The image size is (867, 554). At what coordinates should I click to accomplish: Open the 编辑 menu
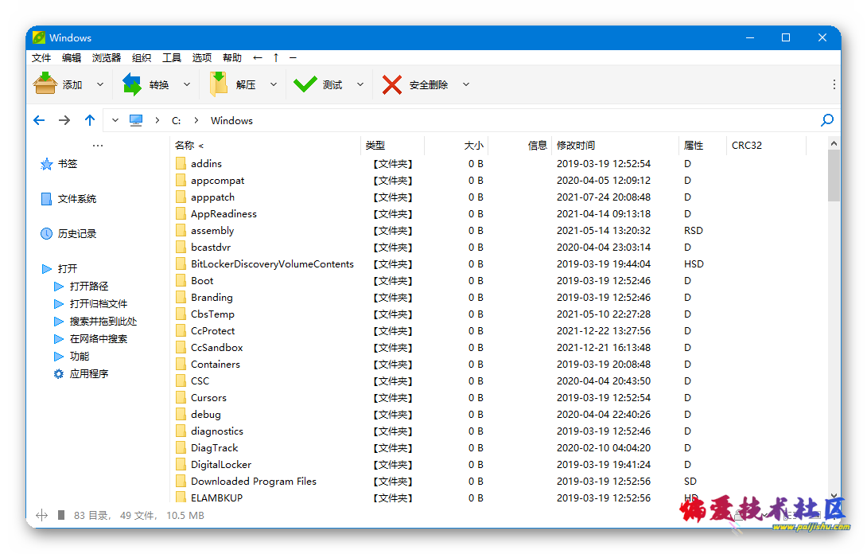[x=72, y=57]
